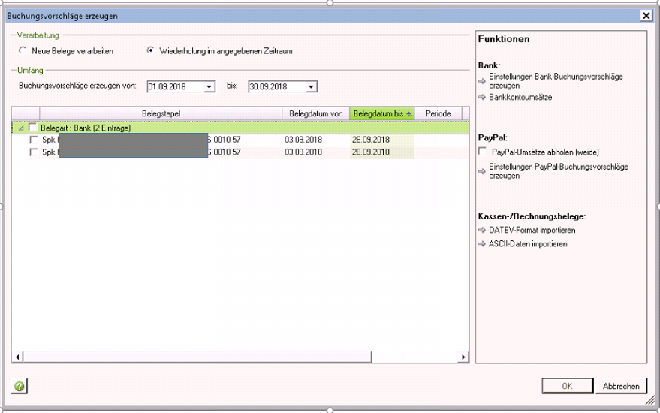Sort by Belegstapel column header
Viewport: 660px width, 413px height.
pos(161,113)
